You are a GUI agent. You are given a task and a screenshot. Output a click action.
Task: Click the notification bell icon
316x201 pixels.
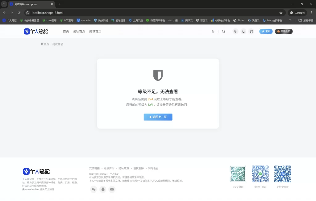tap(243, 31)
